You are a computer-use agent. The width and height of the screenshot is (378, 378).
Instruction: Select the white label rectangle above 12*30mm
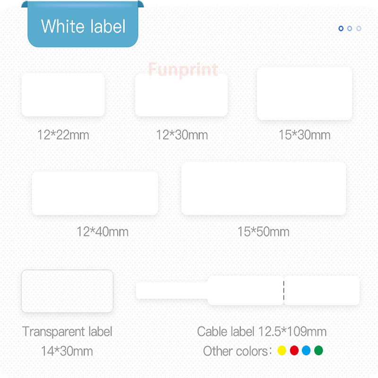click(181, 94)
